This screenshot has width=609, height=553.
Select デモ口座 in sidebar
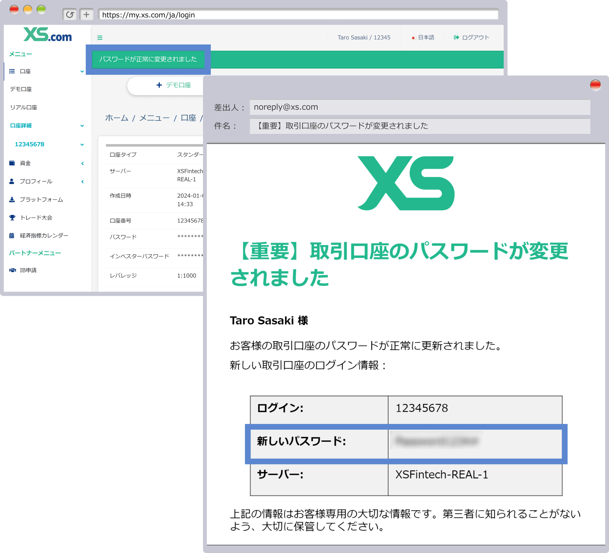[21, 89]
